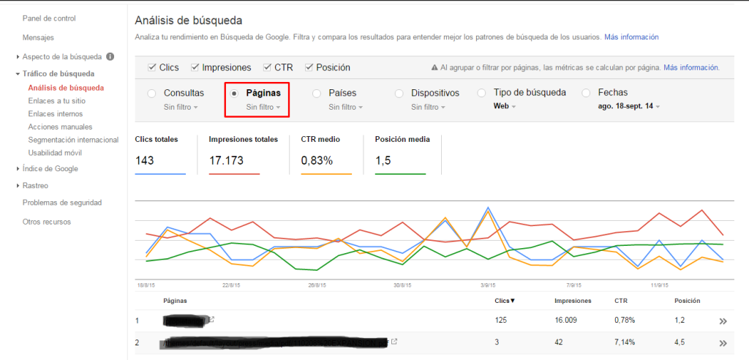Click the 3/9/15 chart date label
This screenshot has width=749, height=360.
click(487, 285)
